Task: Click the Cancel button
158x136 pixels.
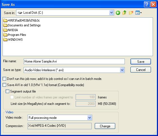Action: [x=141, y=70]
